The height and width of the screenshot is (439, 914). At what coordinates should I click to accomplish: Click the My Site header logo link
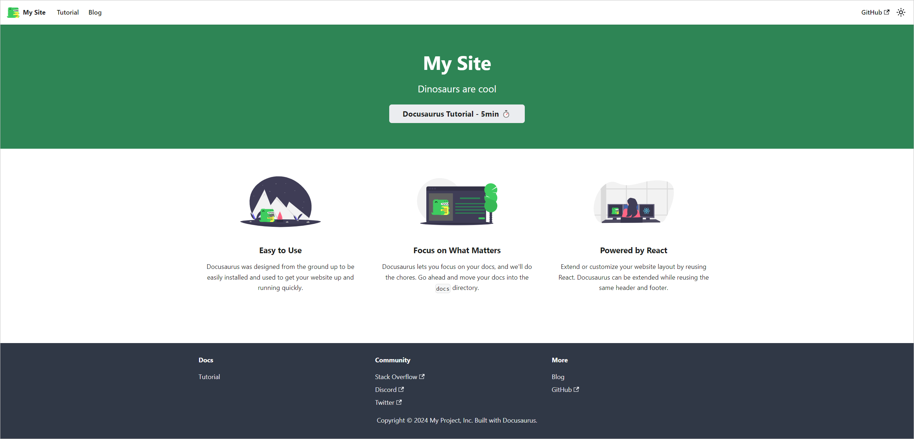coord(26,12)
